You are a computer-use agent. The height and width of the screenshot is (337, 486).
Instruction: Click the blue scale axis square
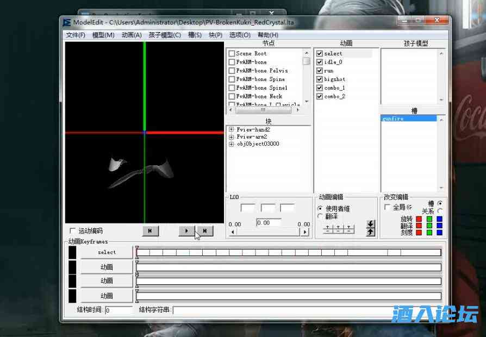(439, 233)
